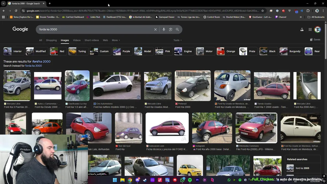Click the magnifier search button
The width and height of the screenshot is (327, 184).
click(177, 29)
